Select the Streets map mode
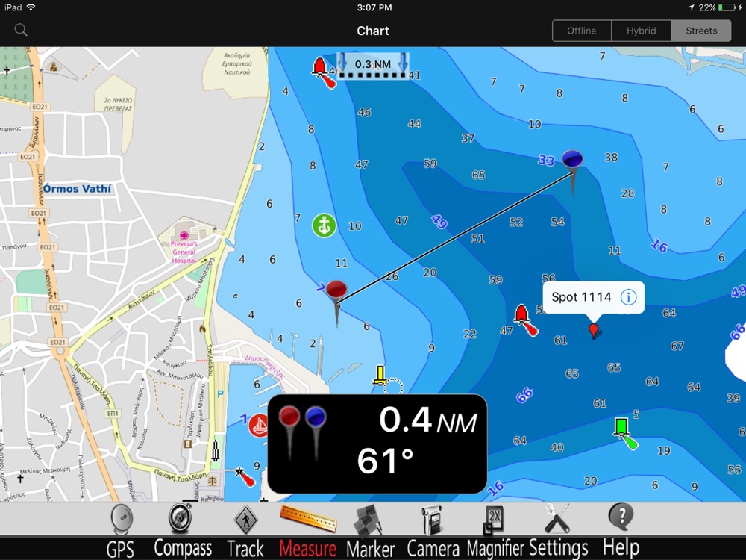The width and height of the screenshot is (746, 560). pos(700,31)
